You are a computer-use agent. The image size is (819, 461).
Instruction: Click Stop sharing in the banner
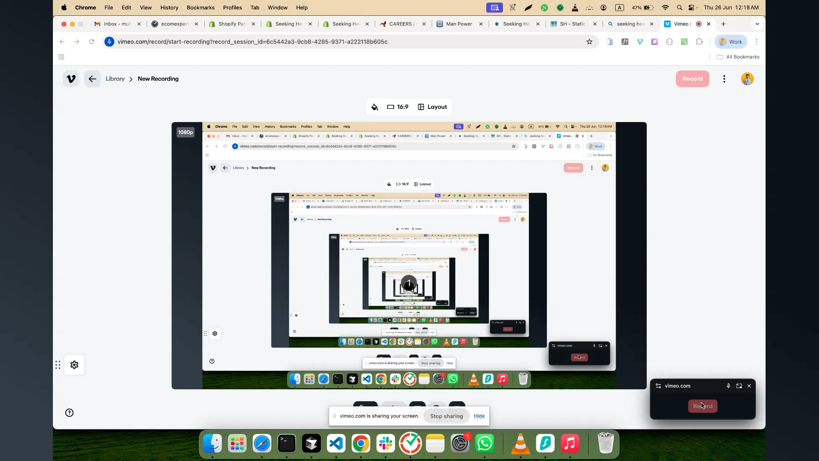[x=446, y=416]
